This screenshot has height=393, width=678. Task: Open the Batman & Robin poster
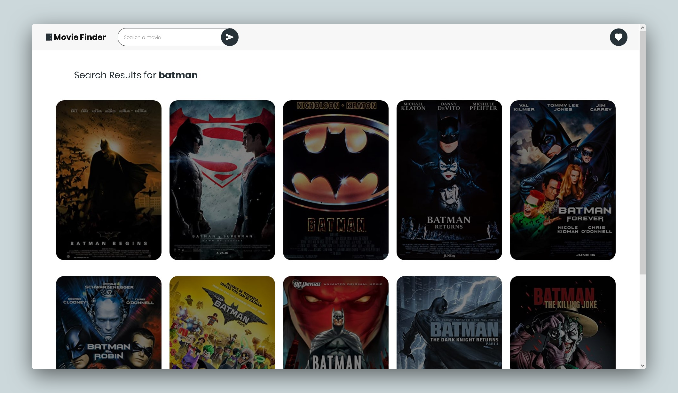pyautogui.click(x=109, y=323)
